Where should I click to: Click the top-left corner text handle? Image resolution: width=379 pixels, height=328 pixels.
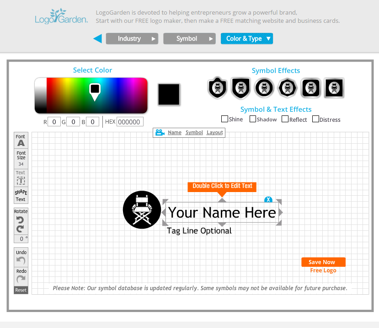165,202
